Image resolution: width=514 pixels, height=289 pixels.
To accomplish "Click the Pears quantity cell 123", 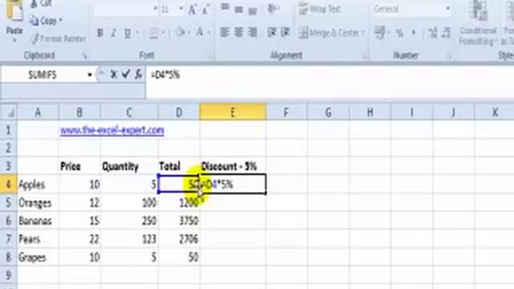I will point(129,239).
